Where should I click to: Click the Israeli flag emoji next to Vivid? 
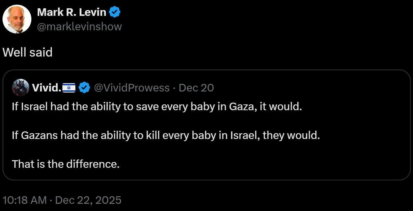tap(69, 87)
